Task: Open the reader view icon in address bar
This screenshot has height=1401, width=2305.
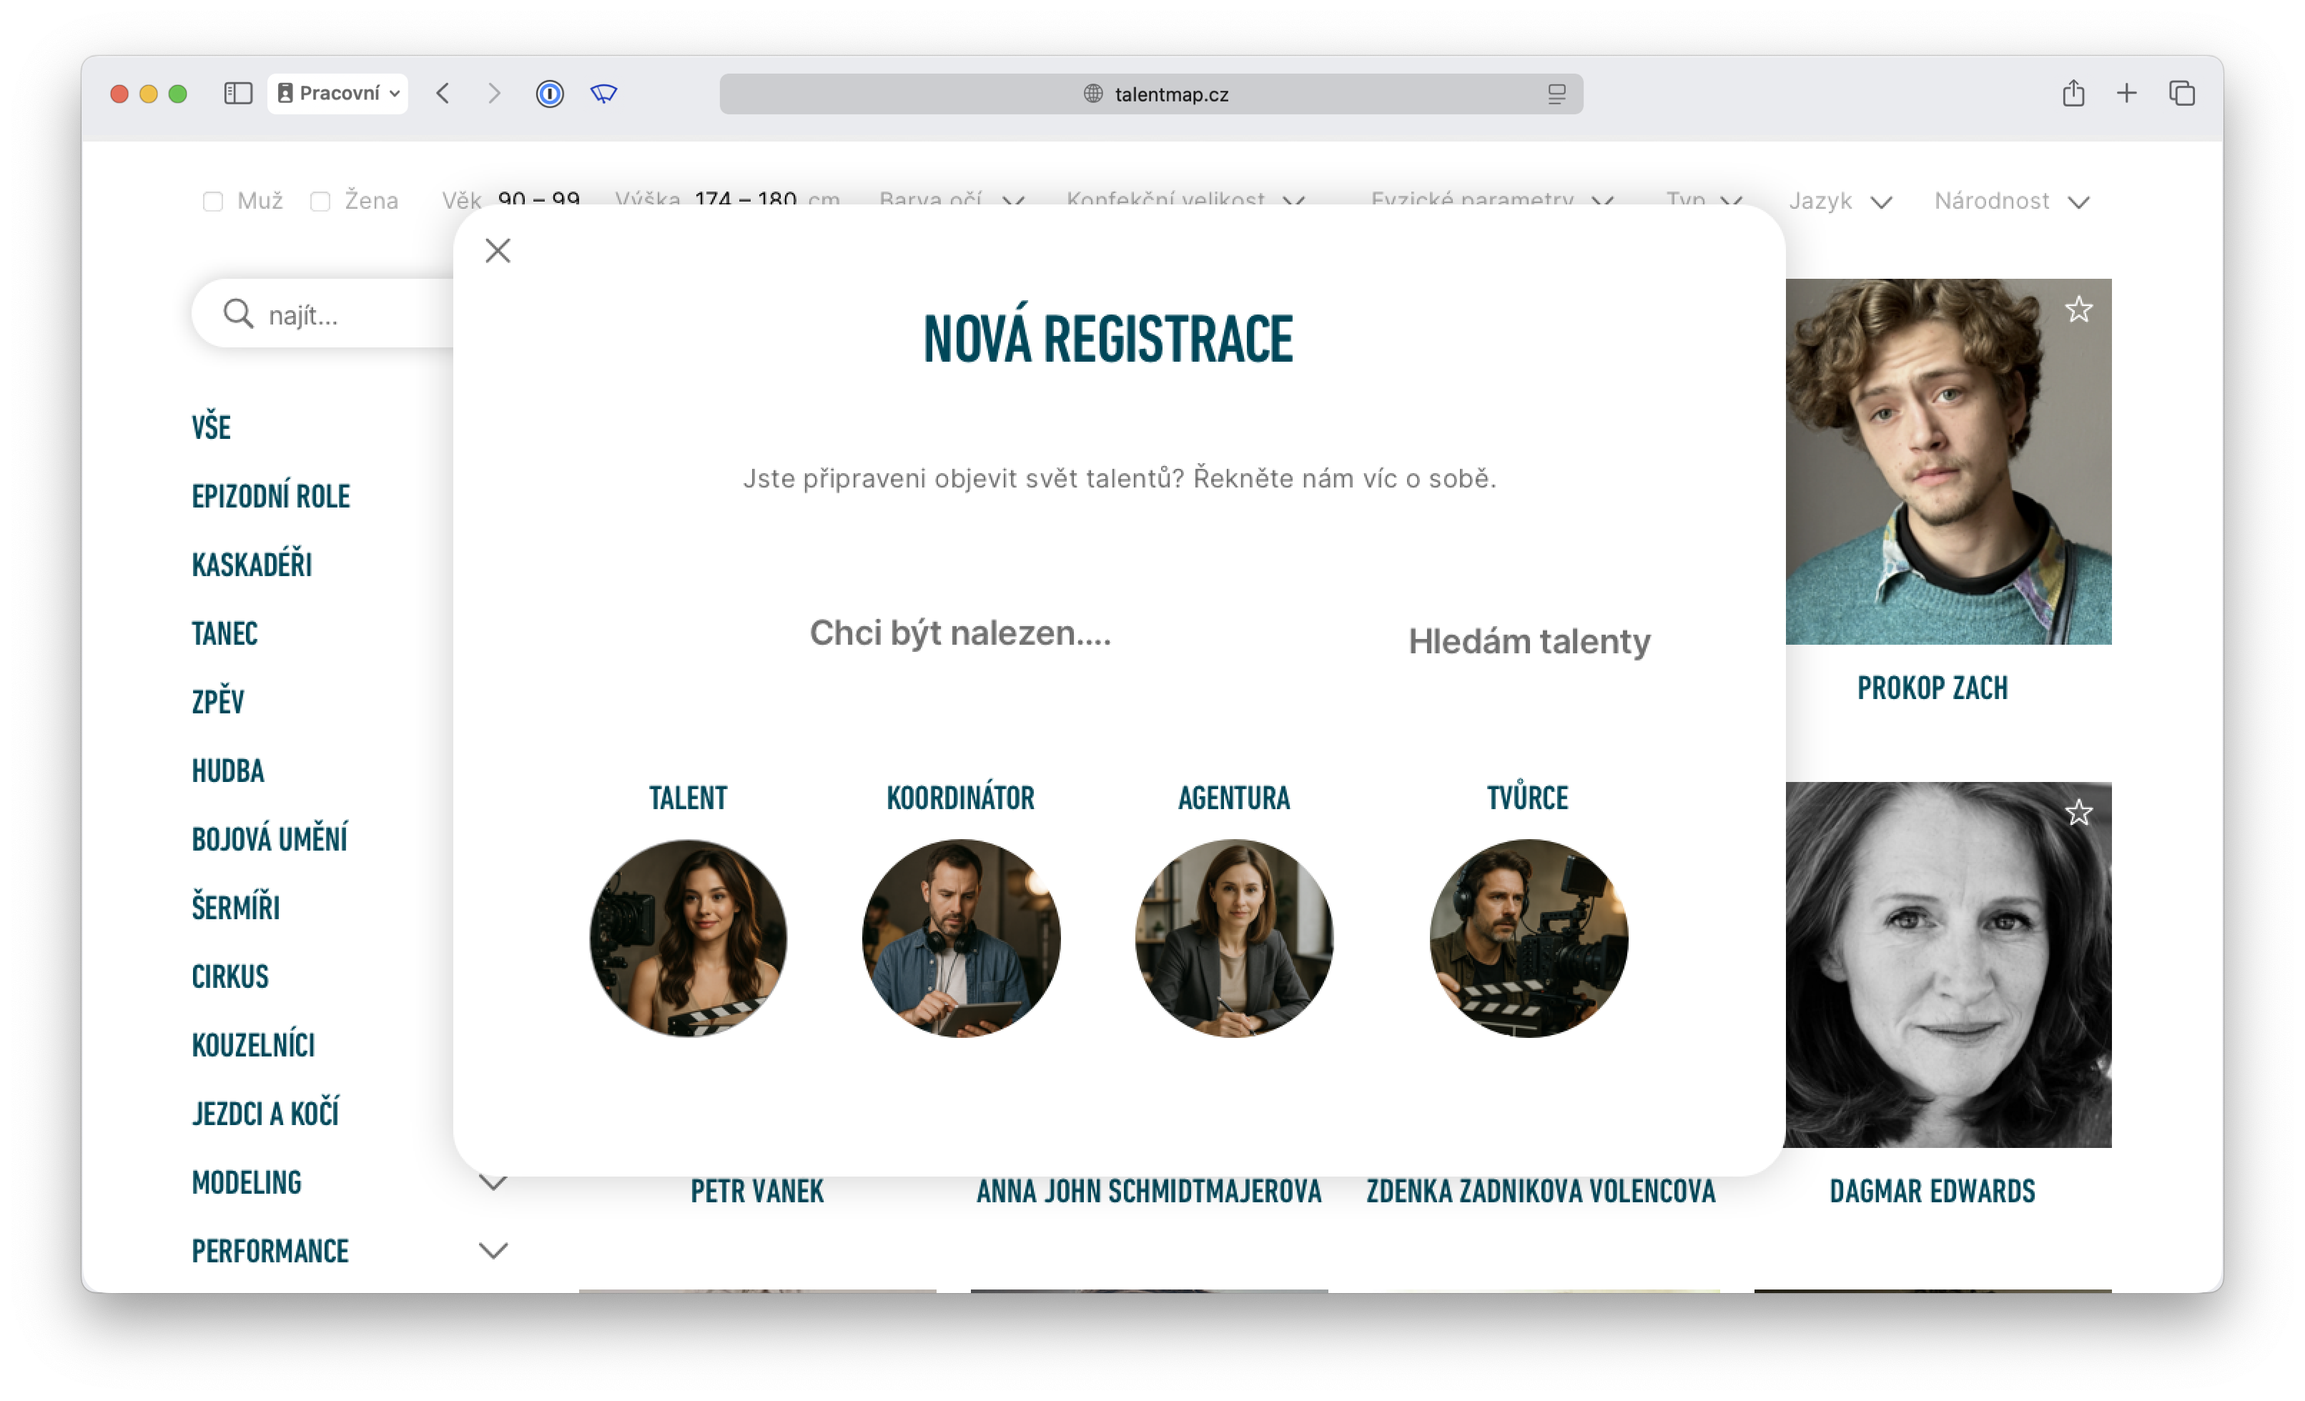Action: [1556, 94]
